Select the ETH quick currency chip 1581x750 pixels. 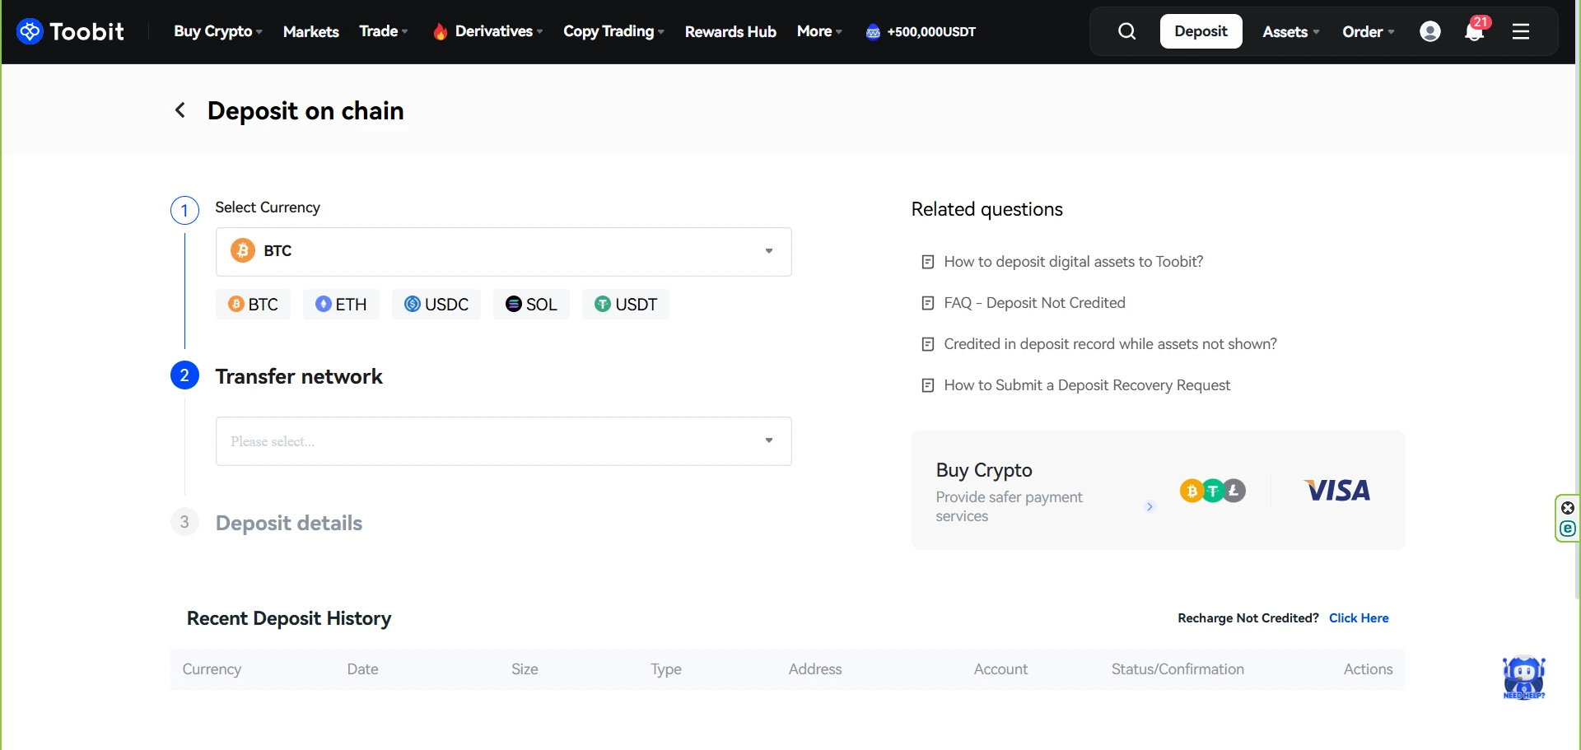(x=341, y=305)
